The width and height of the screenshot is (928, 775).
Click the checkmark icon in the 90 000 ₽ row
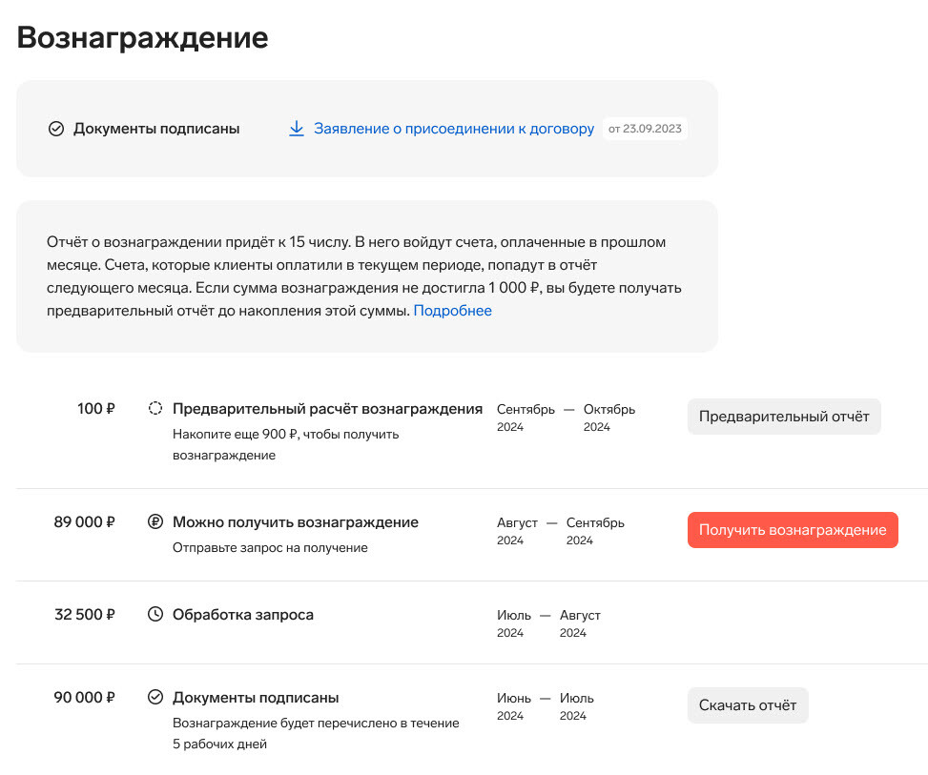[155, 698]
